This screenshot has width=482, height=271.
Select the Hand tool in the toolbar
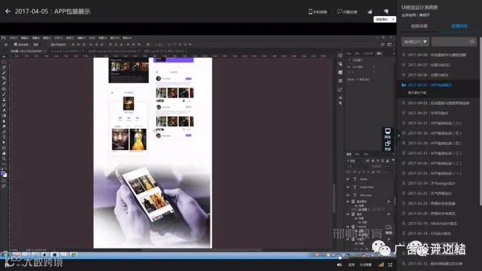pos(4,153)
